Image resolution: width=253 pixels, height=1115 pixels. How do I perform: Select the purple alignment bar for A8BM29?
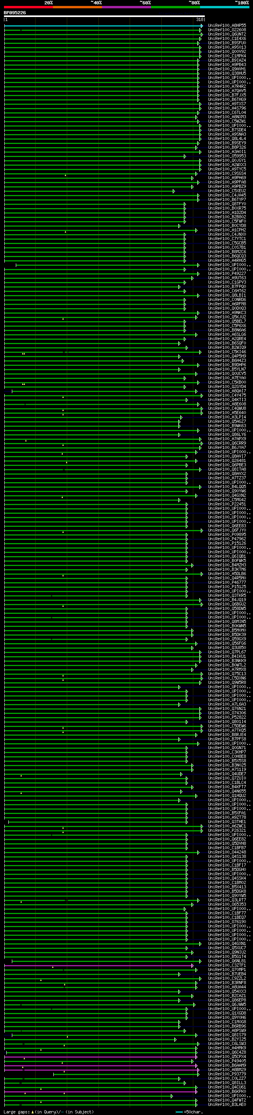pos(102,1070)
